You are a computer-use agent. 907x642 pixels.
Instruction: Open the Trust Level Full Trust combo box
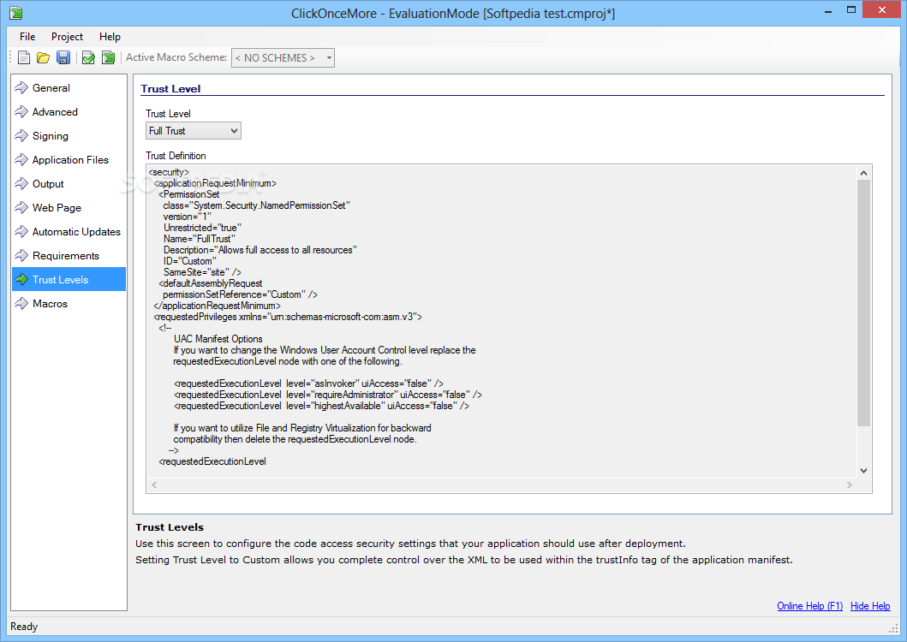[x=194, y=131]
